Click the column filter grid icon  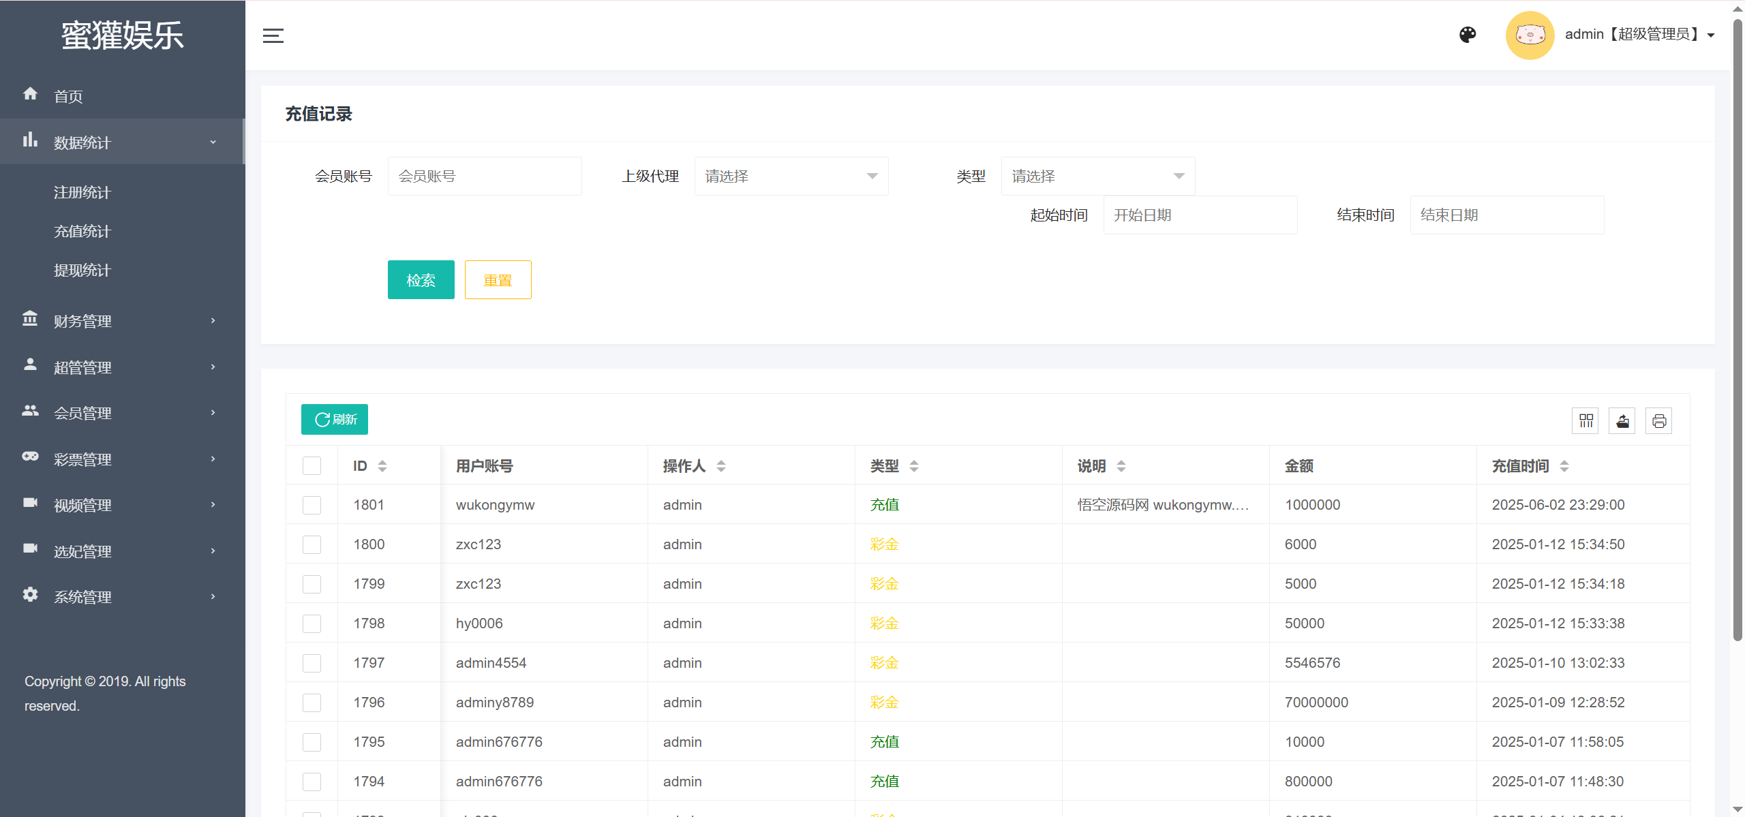[x=1585, y=420]
